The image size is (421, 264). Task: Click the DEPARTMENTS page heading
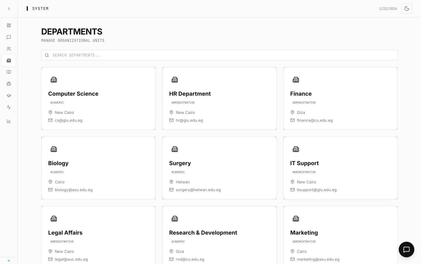click(72, 32)
